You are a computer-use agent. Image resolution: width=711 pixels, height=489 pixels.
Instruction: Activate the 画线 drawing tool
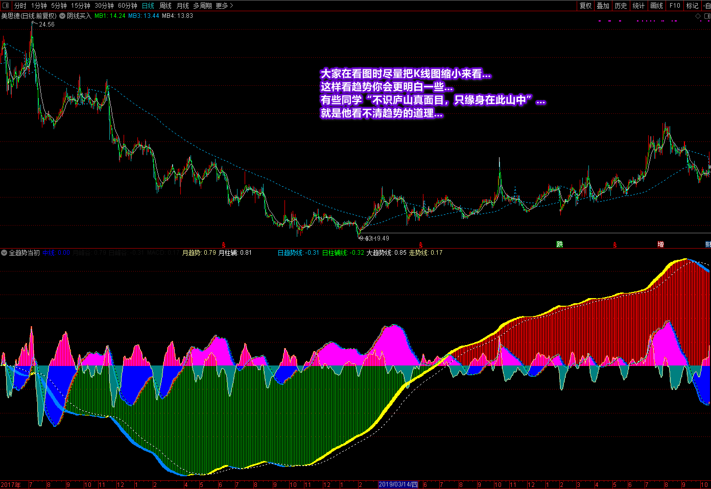(656, 6)
